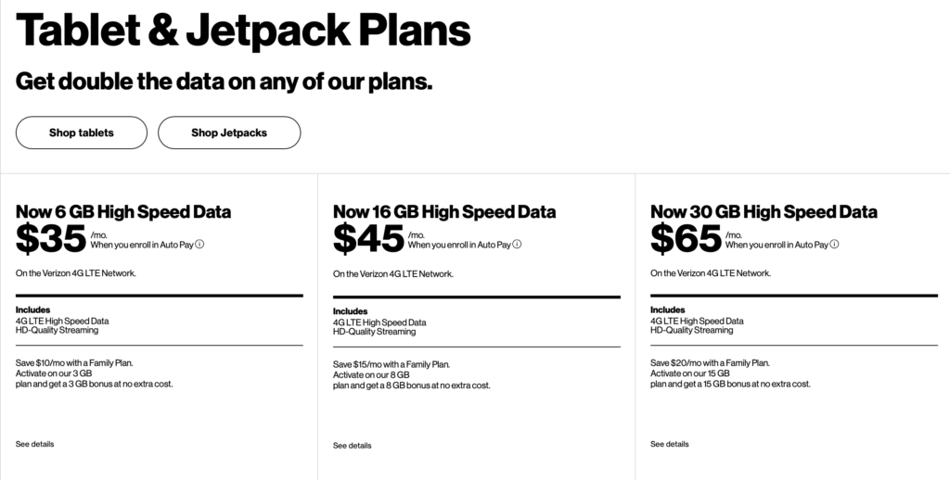Click the $45 price text
Viewport: 950px width, 480px height.
click(x=368, y=238)
